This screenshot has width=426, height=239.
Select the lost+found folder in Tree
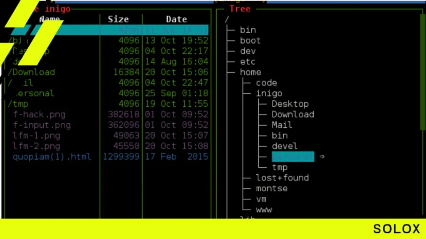coord(282,178)
